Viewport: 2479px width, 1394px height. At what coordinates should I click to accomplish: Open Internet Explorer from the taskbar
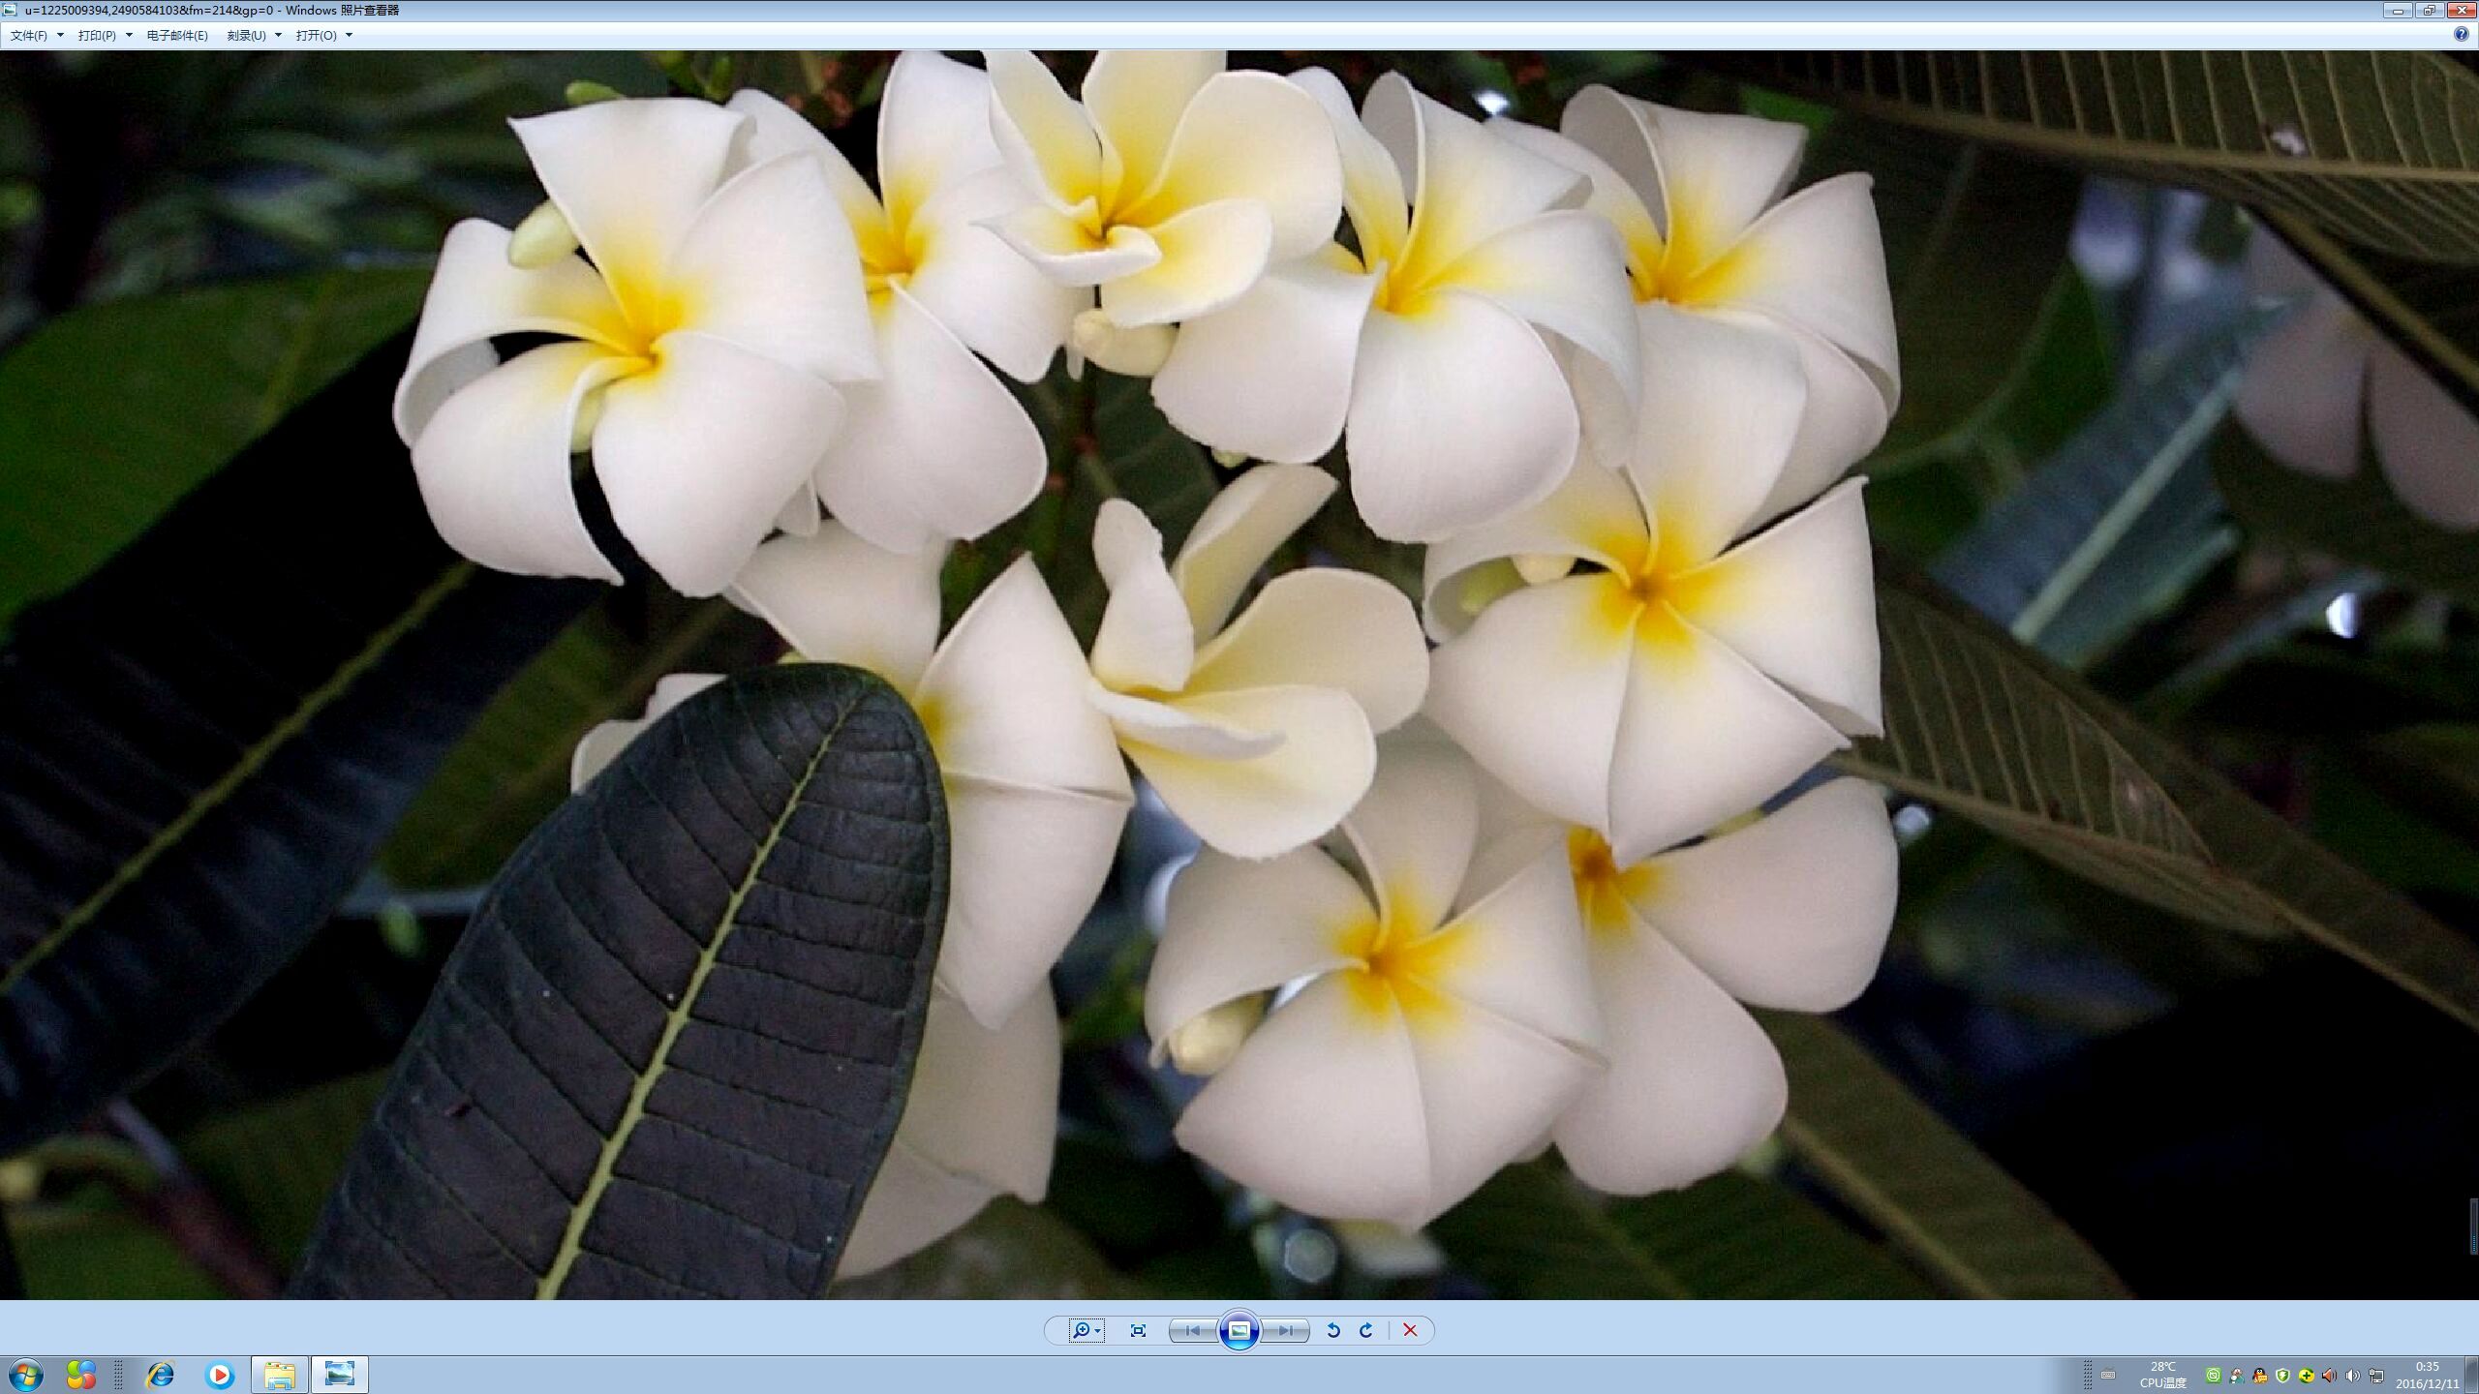coord(160,1375)
